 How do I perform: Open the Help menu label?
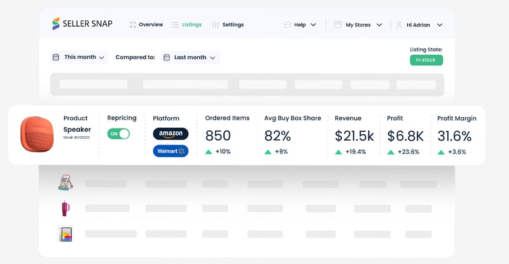pos(300,25)
